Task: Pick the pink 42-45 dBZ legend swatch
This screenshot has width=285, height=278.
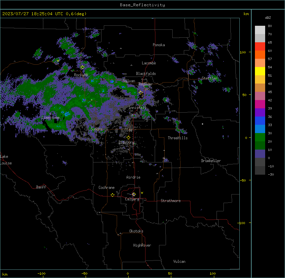Action: [x=260, y=96]
